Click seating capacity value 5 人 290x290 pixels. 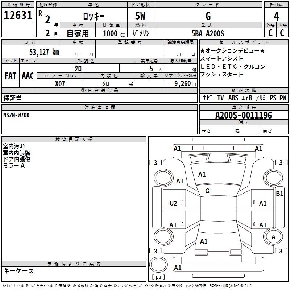pyautogui.click(x=156, y=69)
